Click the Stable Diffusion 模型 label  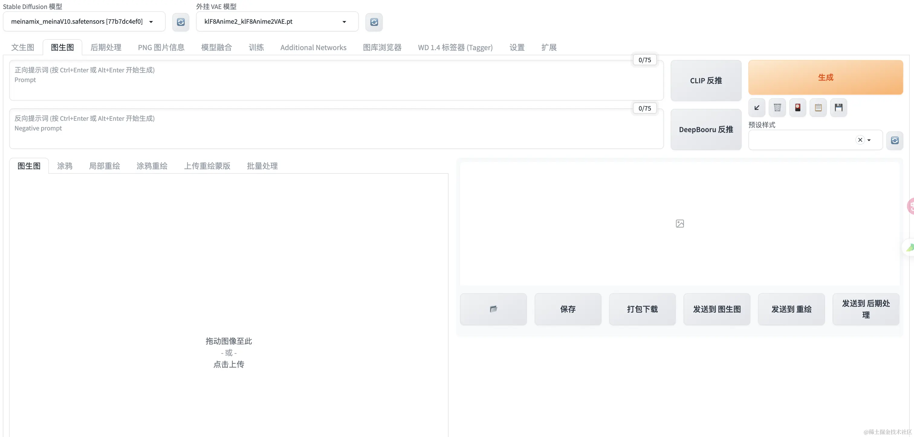pos(33,6)
